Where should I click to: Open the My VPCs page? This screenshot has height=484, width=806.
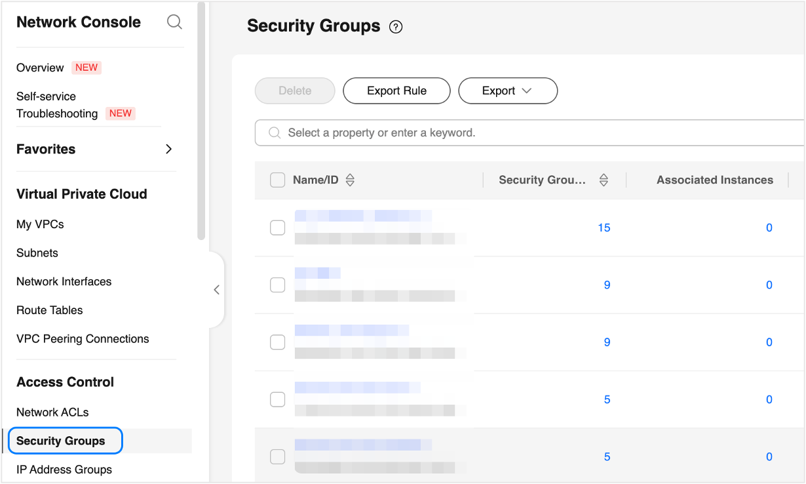pos(40,224)
